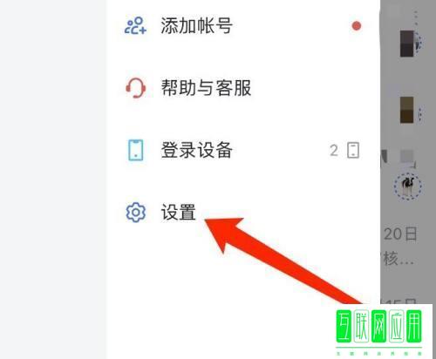
Task: Tap the truncated 核… message preview
Action: click(398, 258)
